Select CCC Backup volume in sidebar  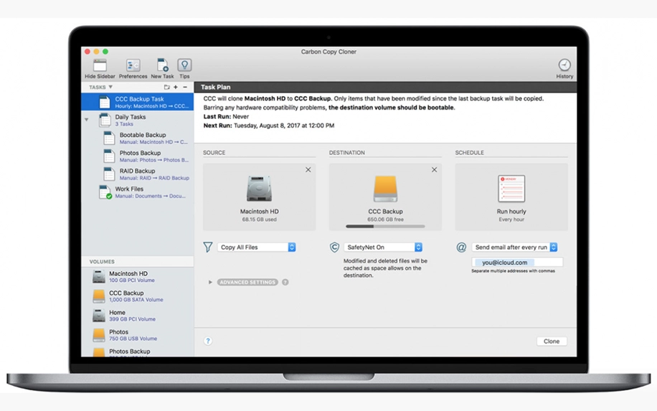click(x=138, y=296)
